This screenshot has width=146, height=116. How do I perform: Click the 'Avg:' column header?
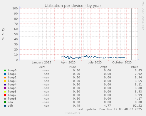104,67
